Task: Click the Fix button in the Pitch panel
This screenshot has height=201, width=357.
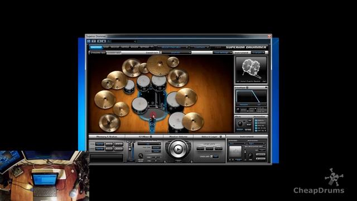Action: click(249, 121)
